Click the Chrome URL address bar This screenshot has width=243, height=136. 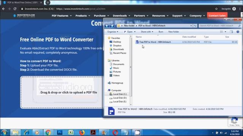[x=118, y=9]
